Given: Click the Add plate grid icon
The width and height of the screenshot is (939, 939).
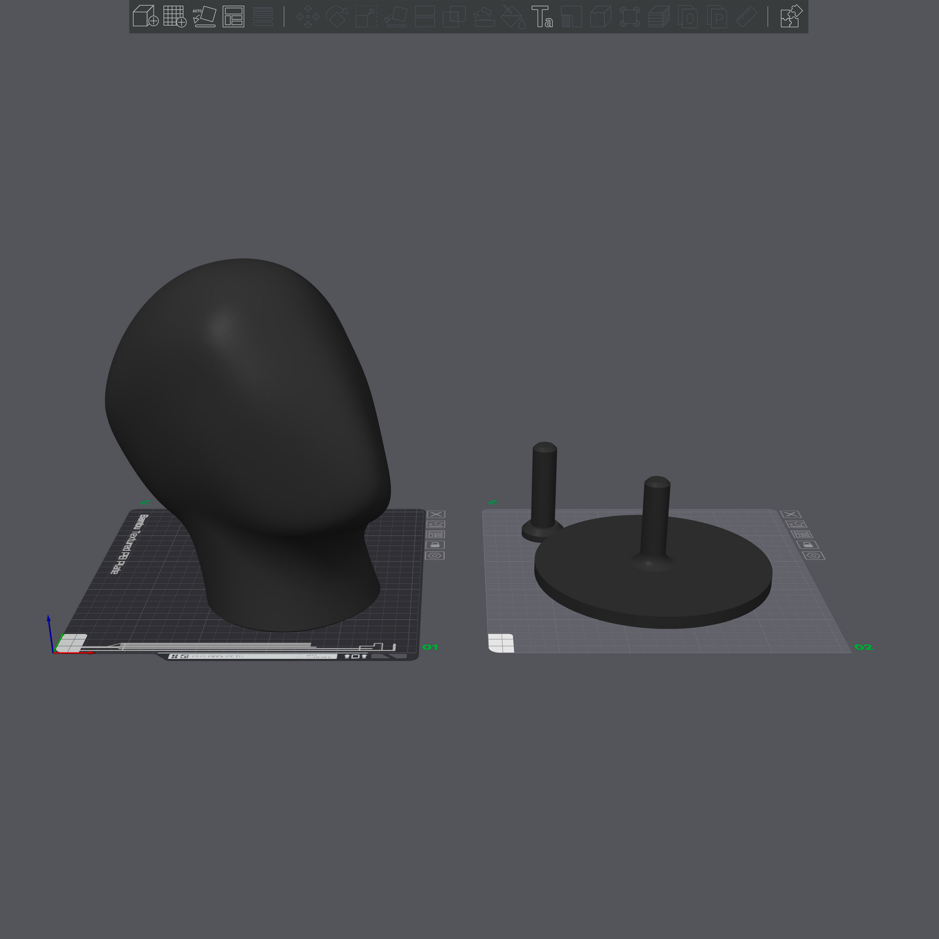Looking at the screenshot, I should click(175, 16).
